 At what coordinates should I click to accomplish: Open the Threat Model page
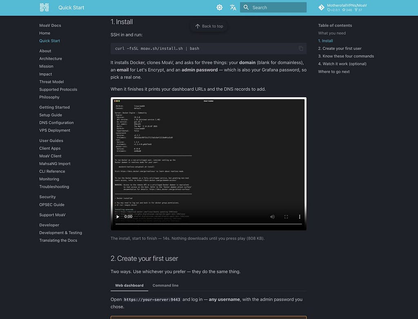[x=51, y=82]
